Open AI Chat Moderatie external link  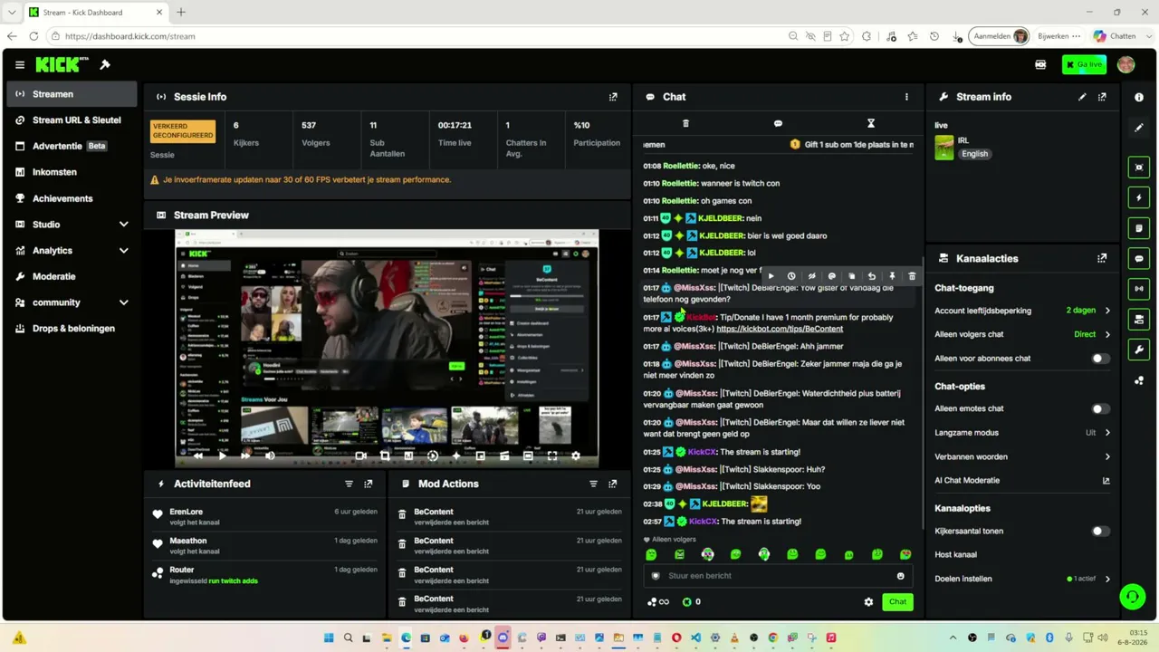click(1106, 481)
